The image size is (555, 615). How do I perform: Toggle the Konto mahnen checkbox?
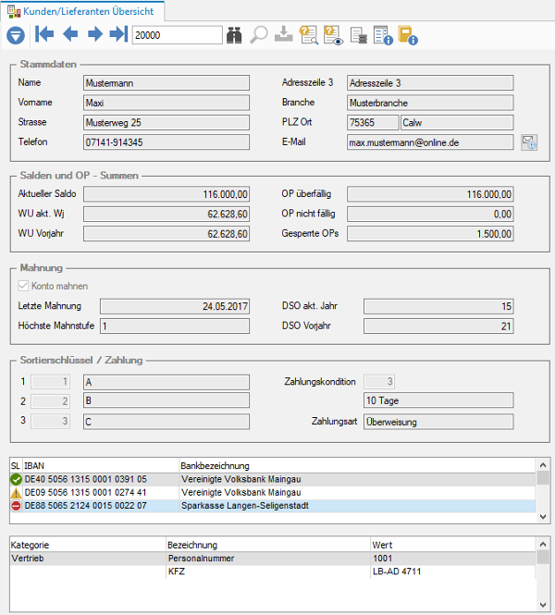click(23, 286)
